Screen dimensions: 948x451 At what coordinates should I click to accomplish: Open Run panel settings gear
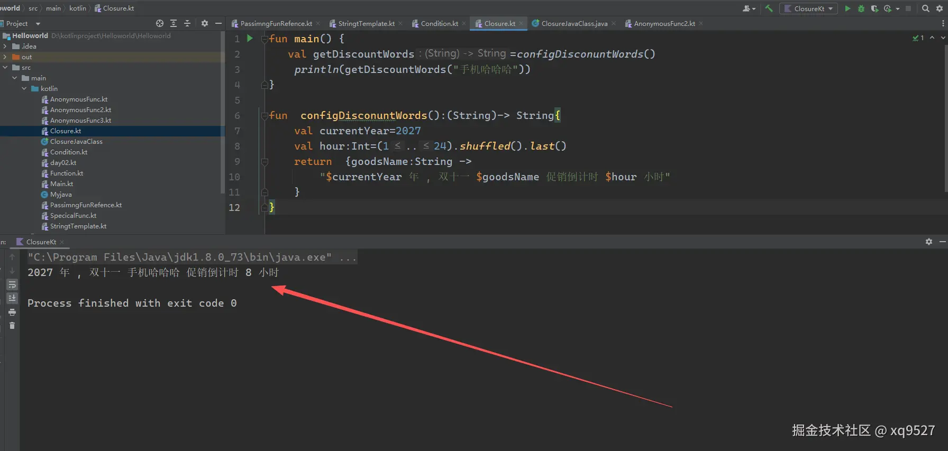pyautogui.click(x=929, y=242)
